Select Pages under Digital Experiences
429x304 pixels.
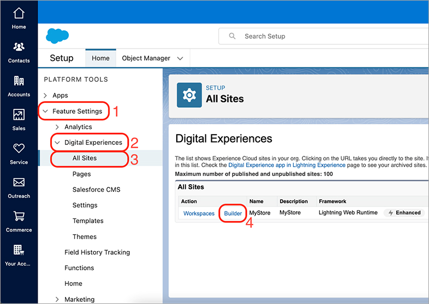tap(81, 174)
